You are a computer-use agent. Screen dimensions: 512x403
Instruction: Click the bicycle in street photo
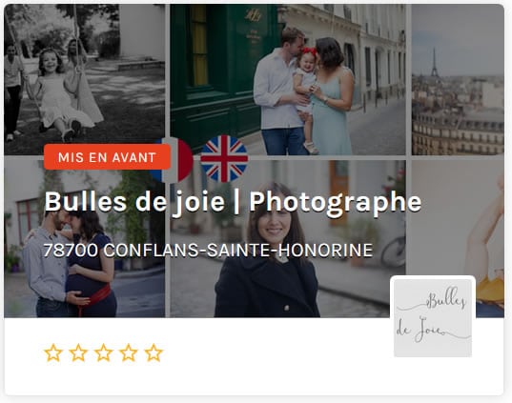(x=394, y=250)
